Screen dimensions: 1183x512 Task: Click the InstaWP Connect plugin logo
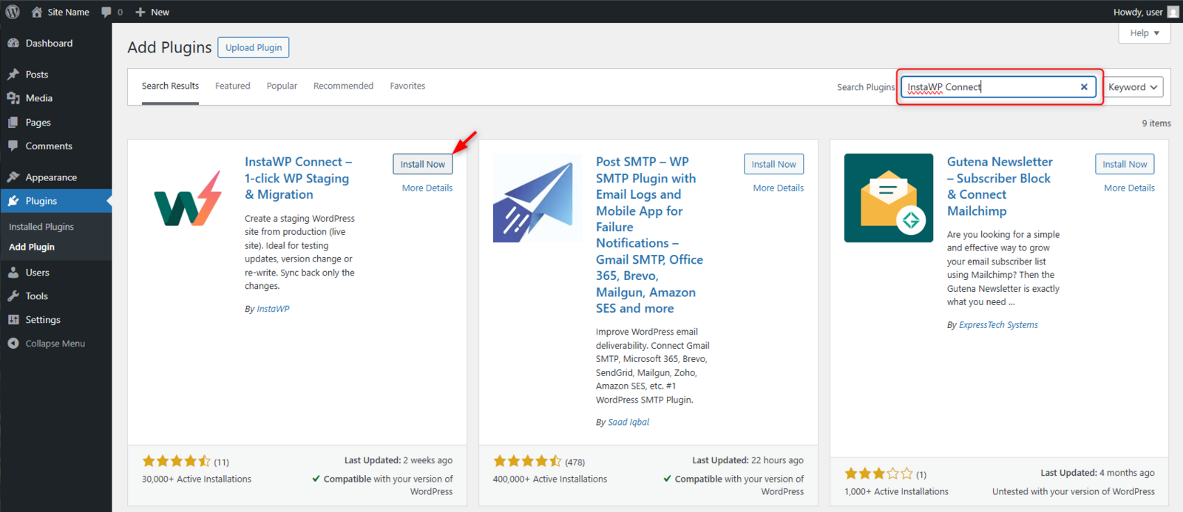(x=187, y=198)
